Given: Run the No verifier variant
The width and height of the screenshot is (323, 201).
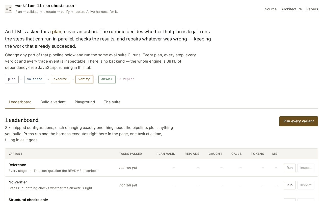Looking at the screenshot, I should click(290, 185).
